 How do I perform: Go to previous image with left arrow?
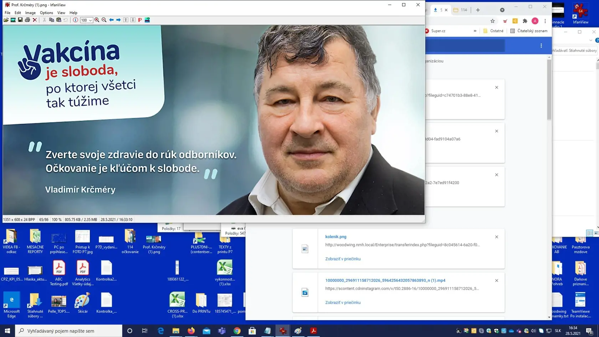pos(111,20)
